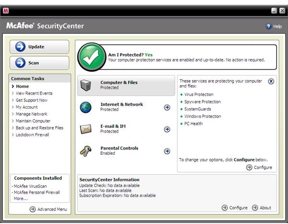Select Parental Controls category label

120,148
